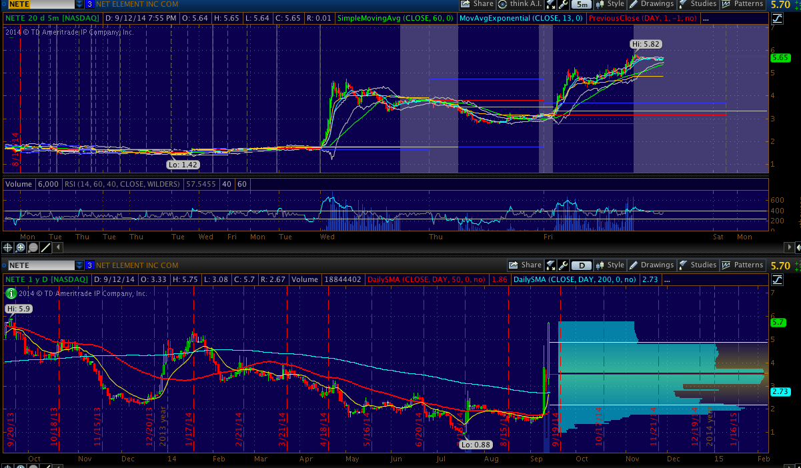Select the trendline drawing tool icon

[46, 247]
